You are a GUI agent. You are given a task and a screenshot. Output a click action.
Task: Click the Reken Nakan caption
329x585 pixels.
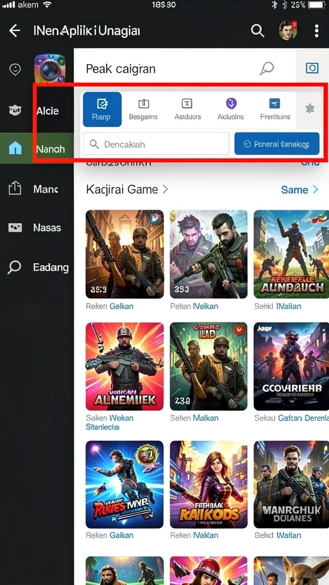point(194,535)
